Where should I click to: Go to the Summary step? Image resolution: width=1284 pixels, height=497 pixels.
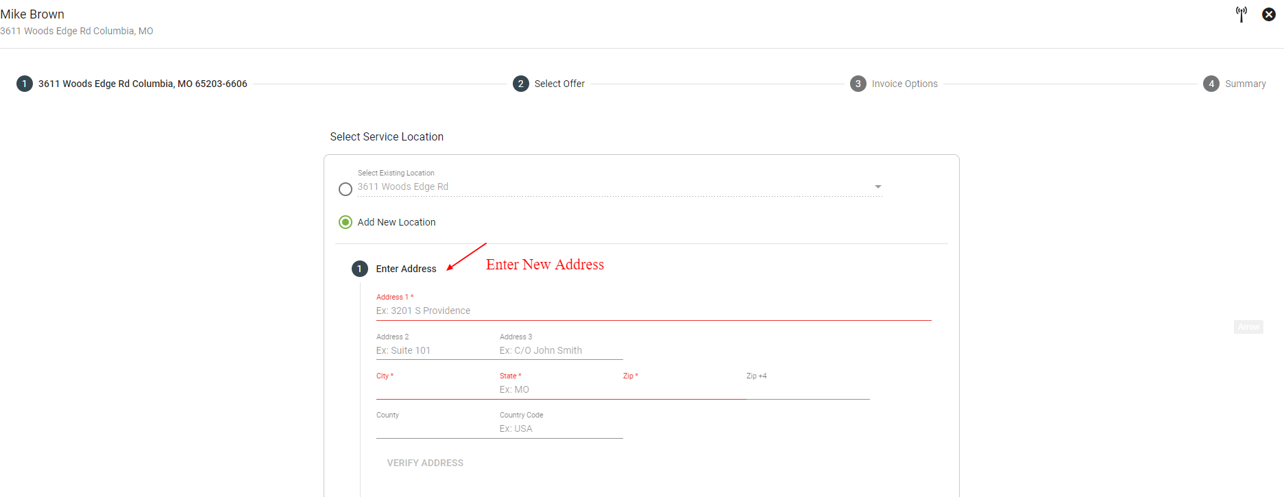point(1235,84)
